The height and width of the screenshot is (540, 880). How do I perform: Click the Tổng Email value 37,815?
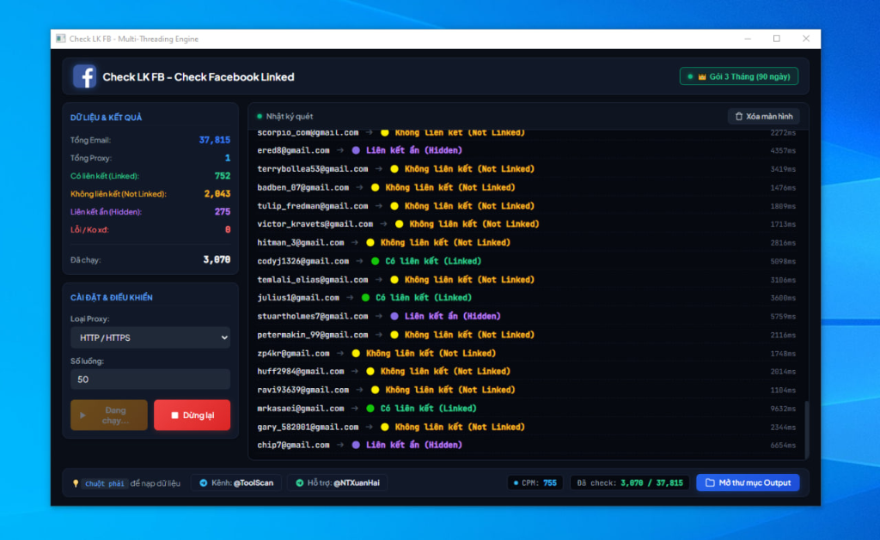[x=214, y=140]
